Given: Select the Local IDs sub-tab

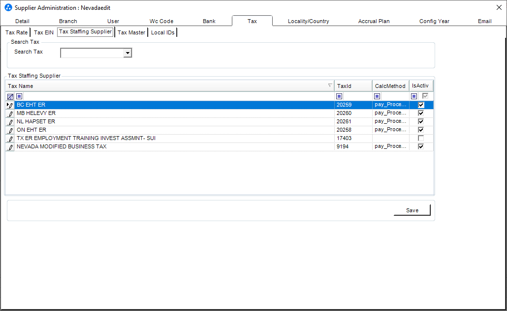Looking at the screenshot, I should coord(162,32).
